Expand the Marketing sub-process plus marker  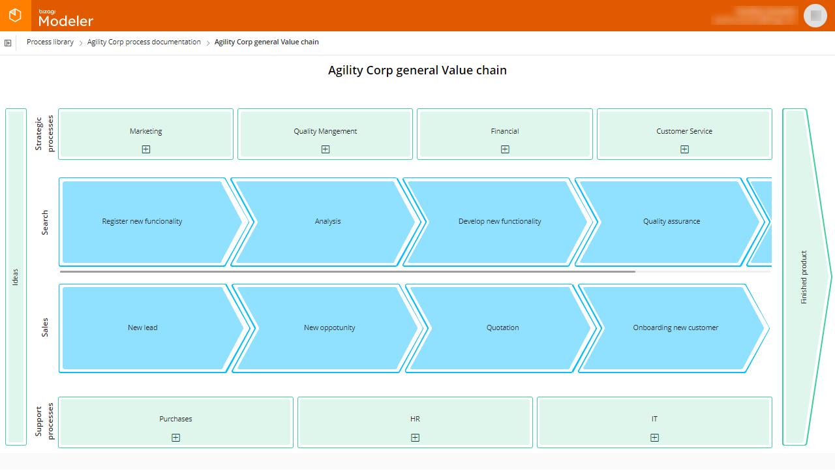point(146,149)
